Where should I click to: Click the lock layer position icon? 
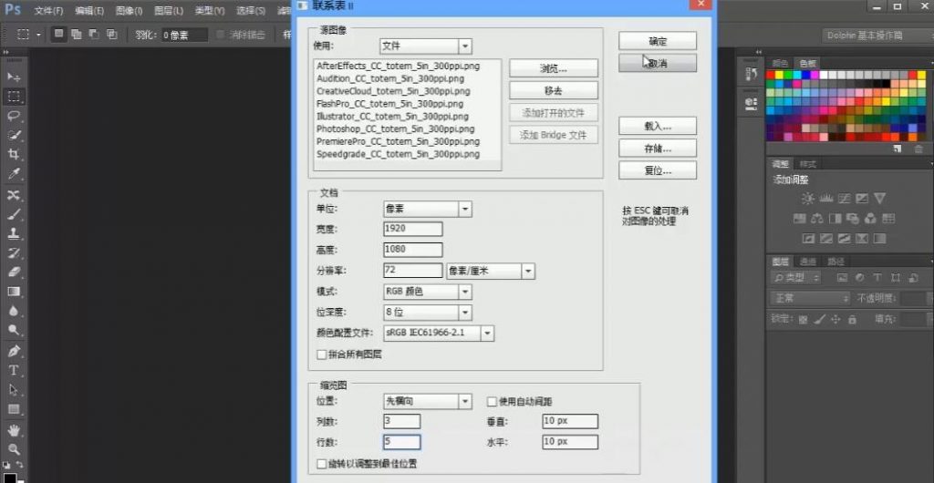(835, 320)
